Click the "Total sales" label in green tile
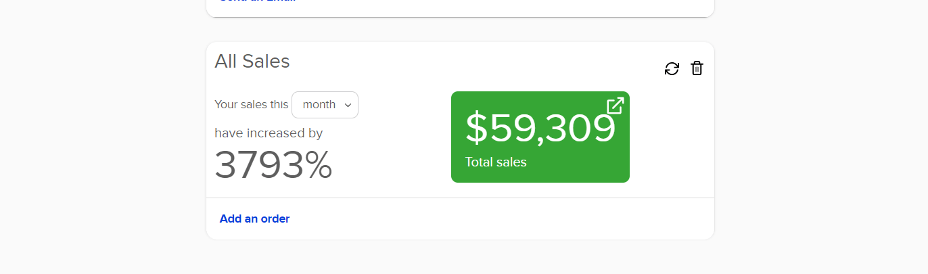 496,162
